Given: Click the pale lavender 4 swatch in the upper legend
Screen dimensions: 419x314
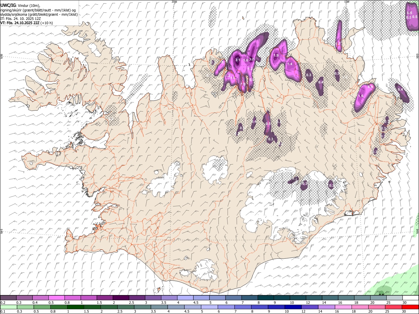Looking at the screenshot, I should [x=185, y=298].
